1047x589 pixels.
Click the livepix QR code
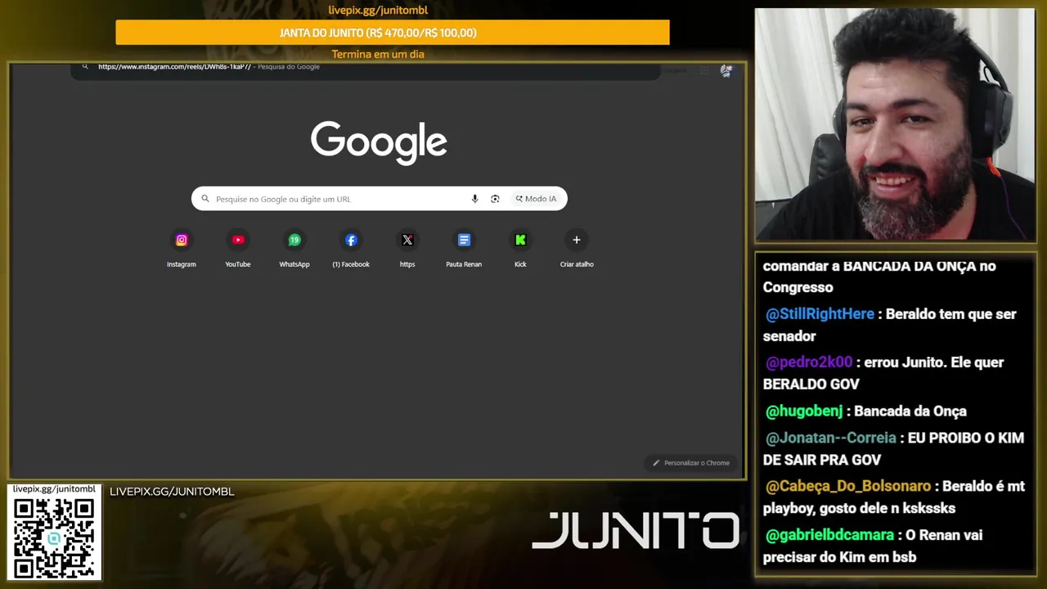tap(54, 537)
